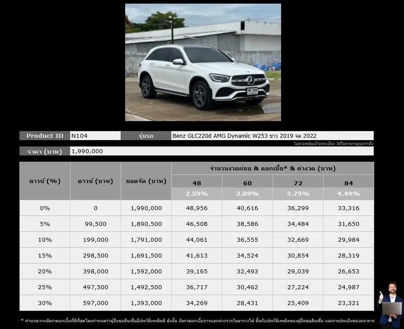Click the 48-month installment "41,613"
The width and height of the screenshot is (404, 329).
[x=197, y=256]
